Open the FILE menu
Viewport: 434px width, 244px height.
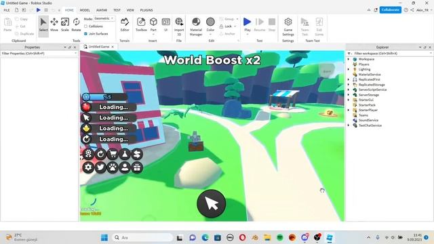tap(7, 10)
